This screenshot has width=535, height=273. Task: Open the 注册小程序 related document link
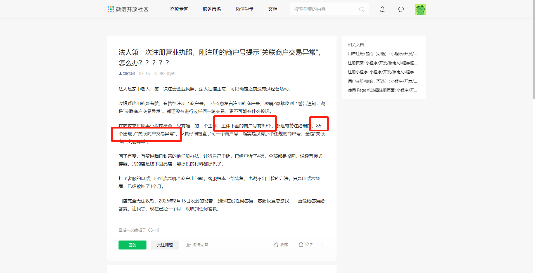382,72
